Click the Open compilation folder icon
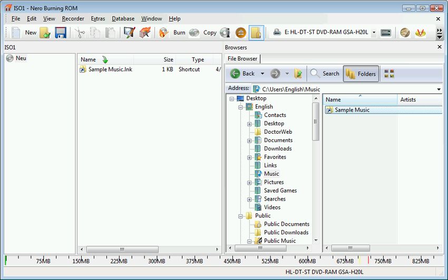This screenshot has width=448, height=280. point(45,33)
